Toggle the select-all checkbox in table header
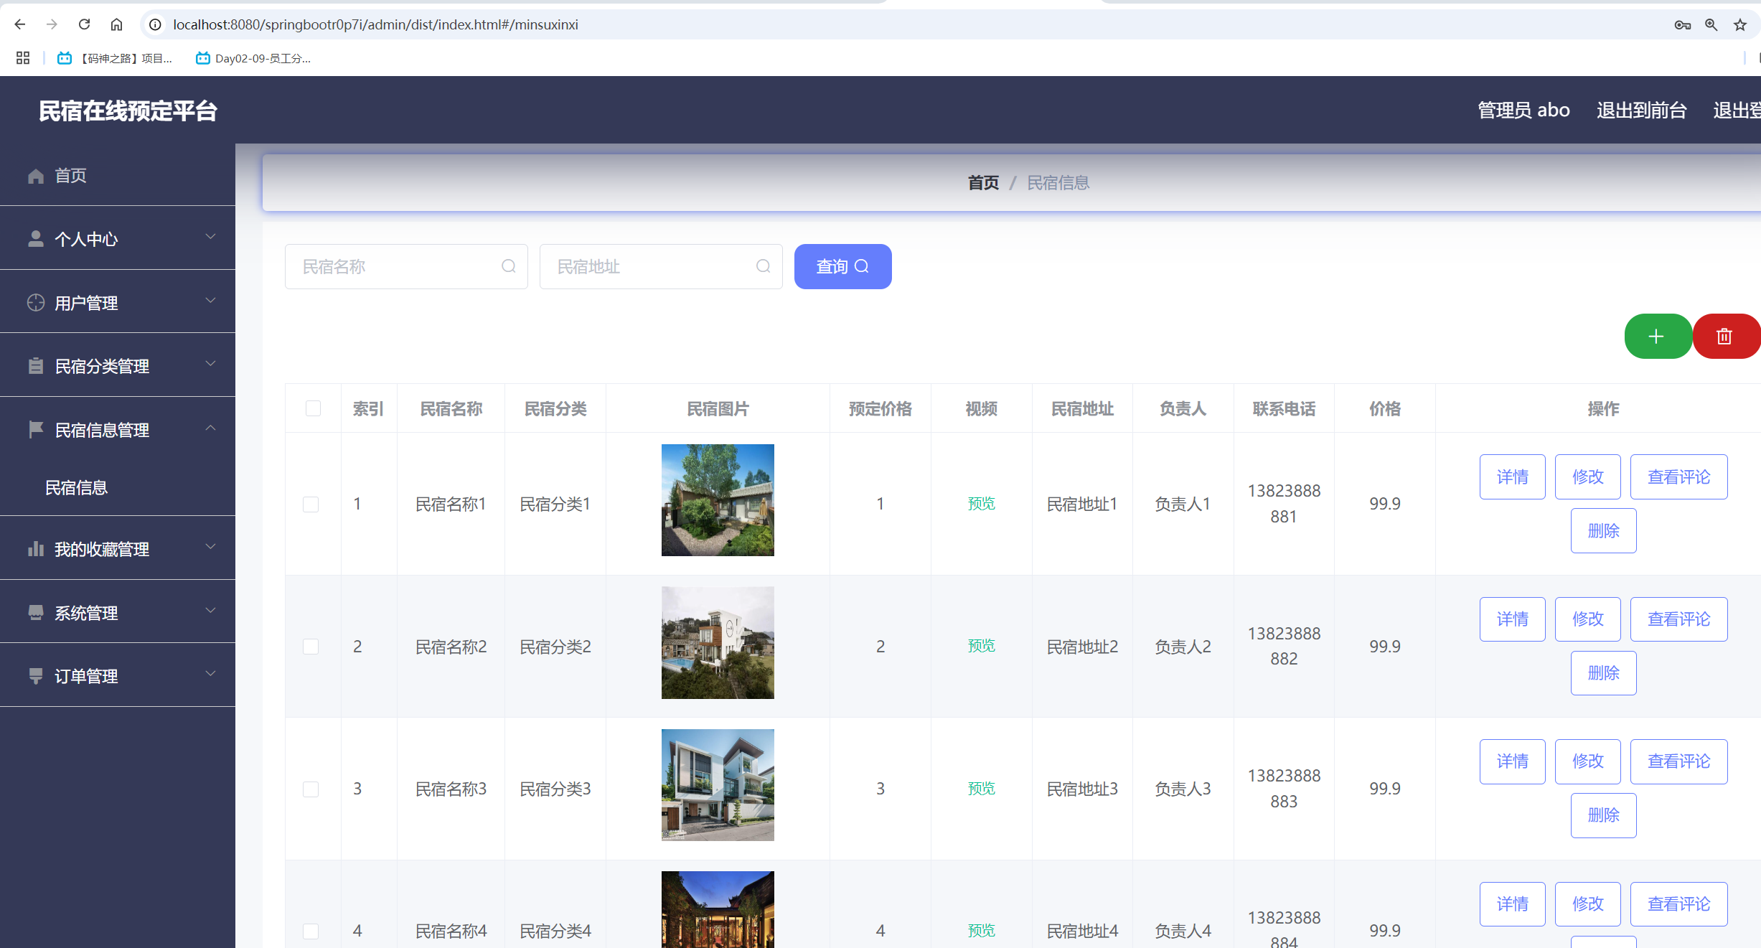1761x948 pixels. 313,408
